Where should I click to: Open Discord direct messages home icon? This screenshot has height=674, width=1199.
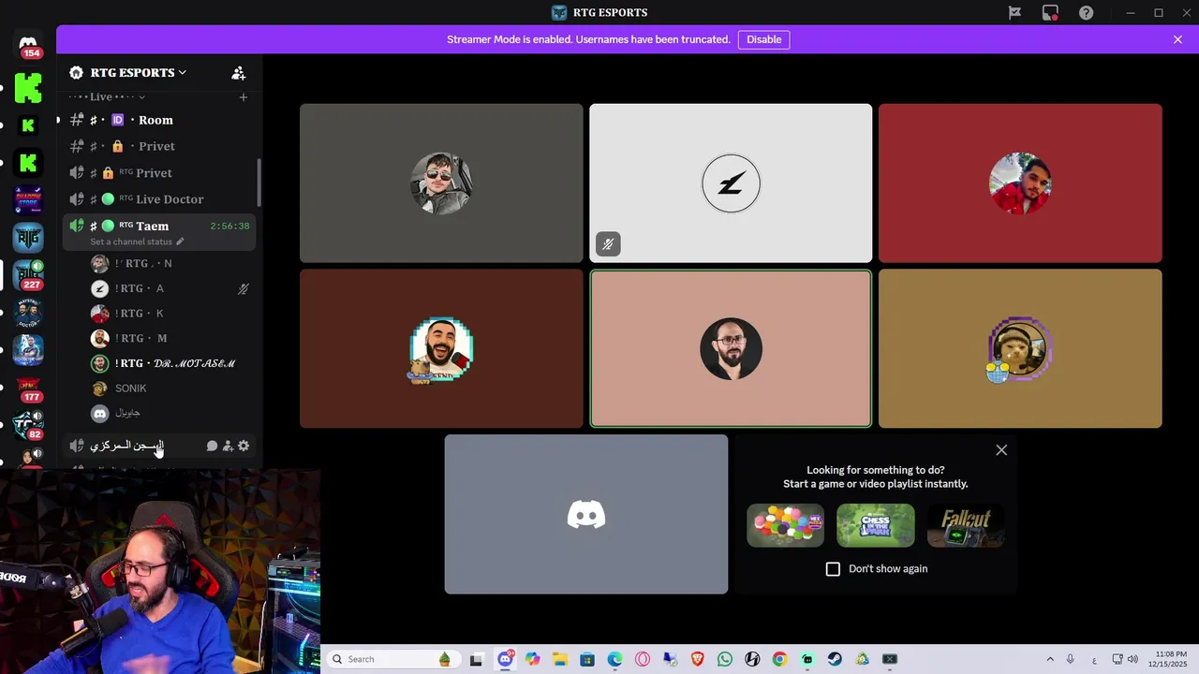(28, 43)
